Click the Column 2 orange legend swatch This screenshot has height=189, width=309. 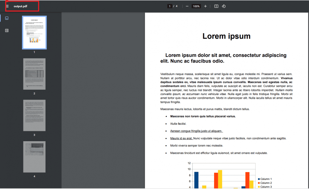pos(259,183)
